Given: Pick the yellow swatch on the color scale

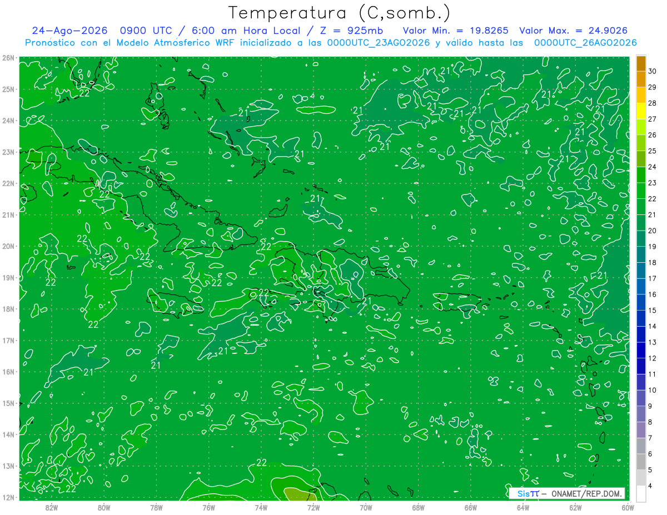Looking at the screenshot, I should point(641,111).
